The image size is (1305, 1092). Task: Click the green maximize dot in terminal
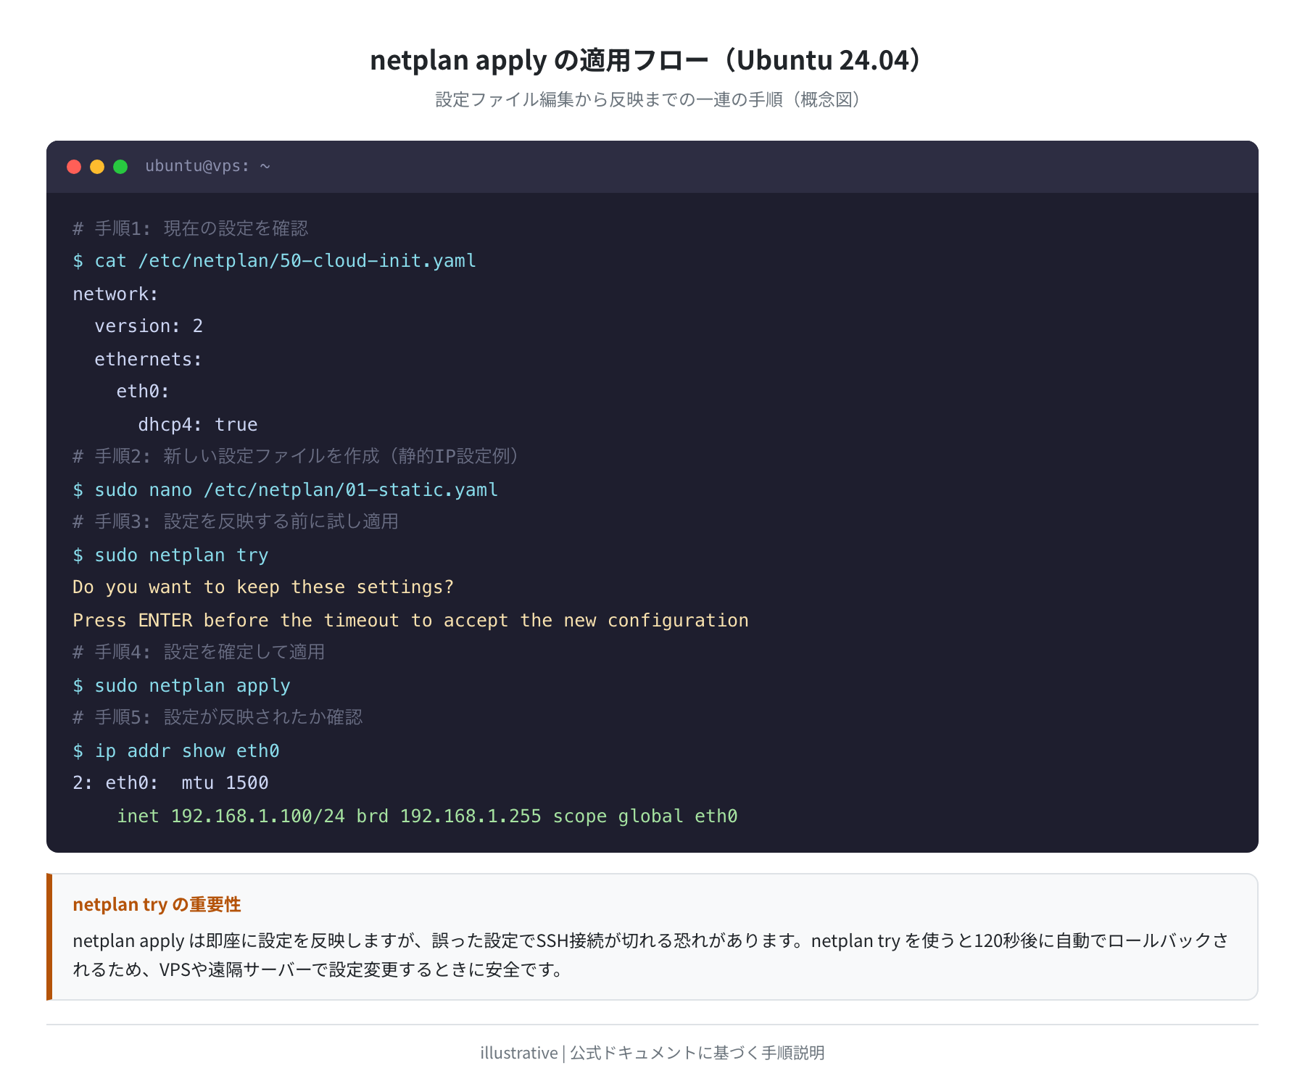tap(120, 167)
